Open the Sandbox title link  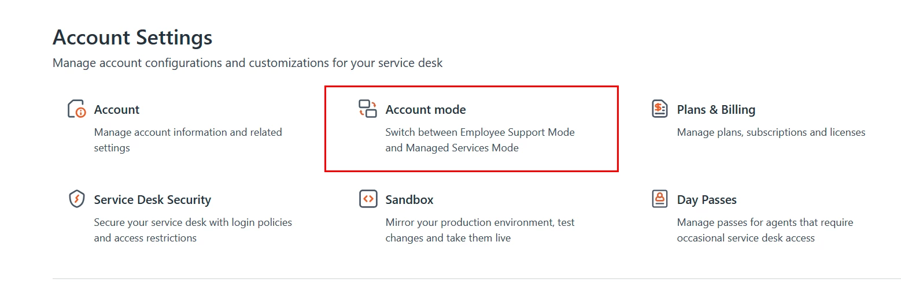(409, 200)
